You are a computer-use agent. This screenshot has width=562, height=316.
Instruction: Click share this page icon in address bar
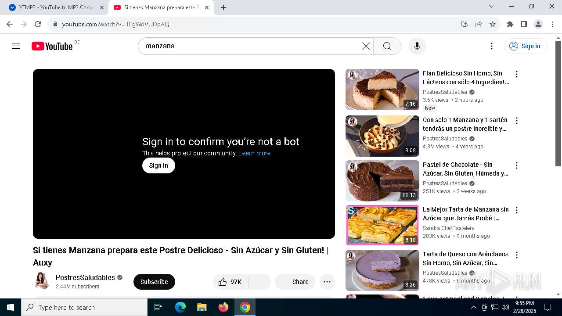[x=479, y=24]
